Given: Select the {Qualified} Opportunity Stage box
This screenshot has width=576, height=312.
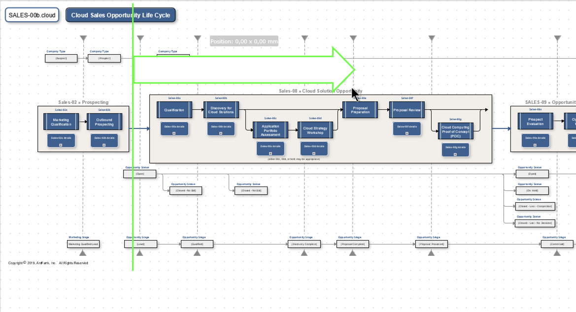Looking at the screenshot, I should 197,244.
